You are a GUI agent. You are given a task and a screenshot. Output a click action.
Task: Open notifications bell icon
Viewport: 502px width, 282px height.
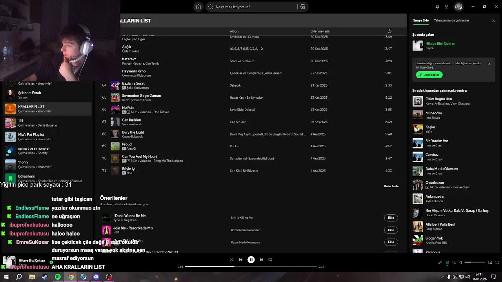(x=438, y=7)
